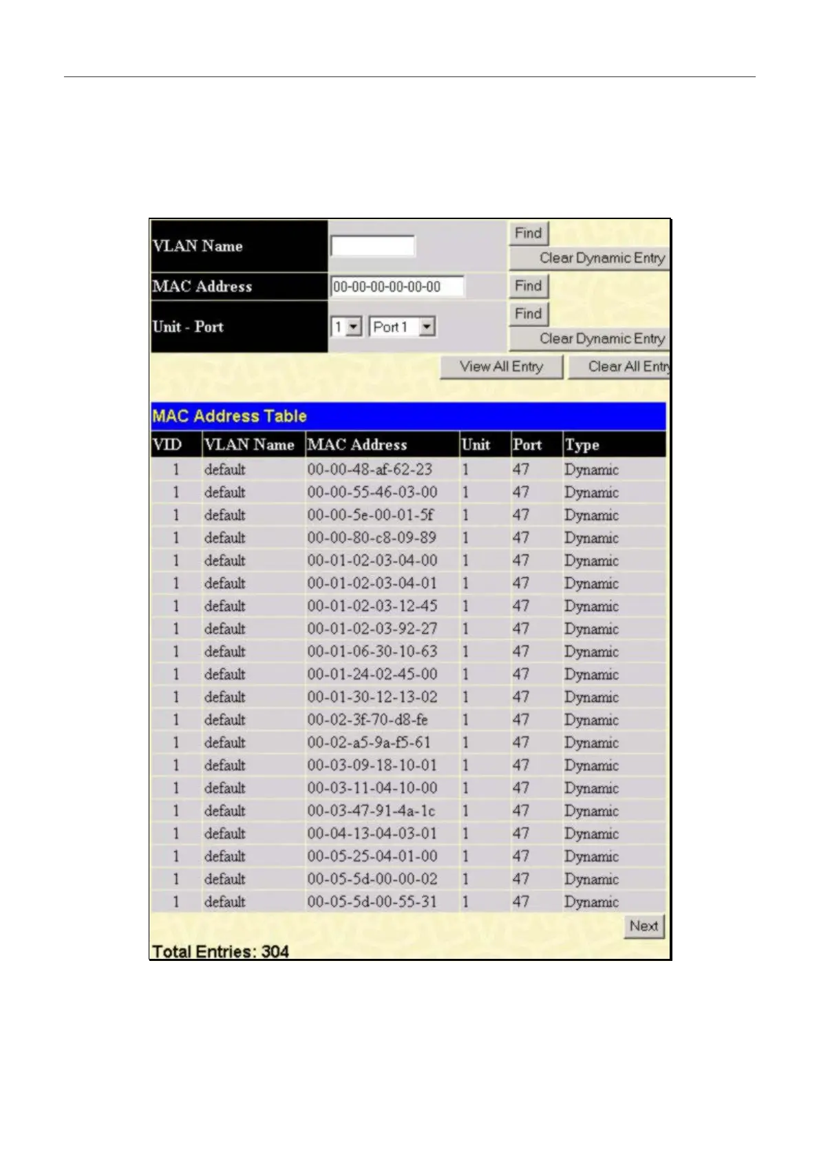
Task: Select MAC address 00-05-5d-00-55-31
Action: pos(372,902)
